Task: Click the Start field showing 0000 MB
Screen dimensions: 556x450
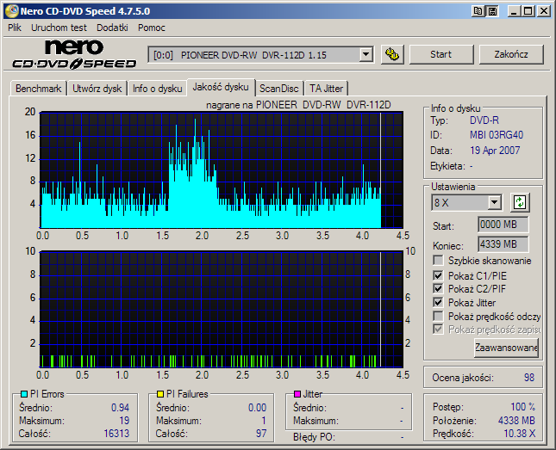Action: coord(503,225)
